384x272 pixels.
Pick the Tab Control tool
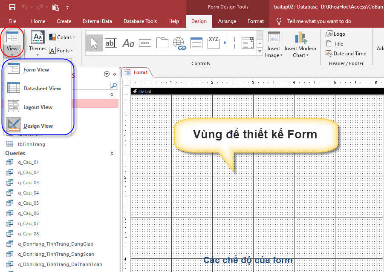click(x=162, y=43)
